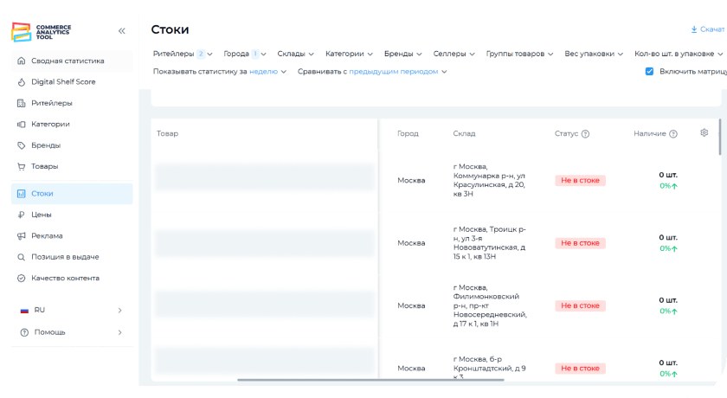Click the building icon beside Ритейлеры
This screenshot has width=727, height=398.
pos(21,103)
